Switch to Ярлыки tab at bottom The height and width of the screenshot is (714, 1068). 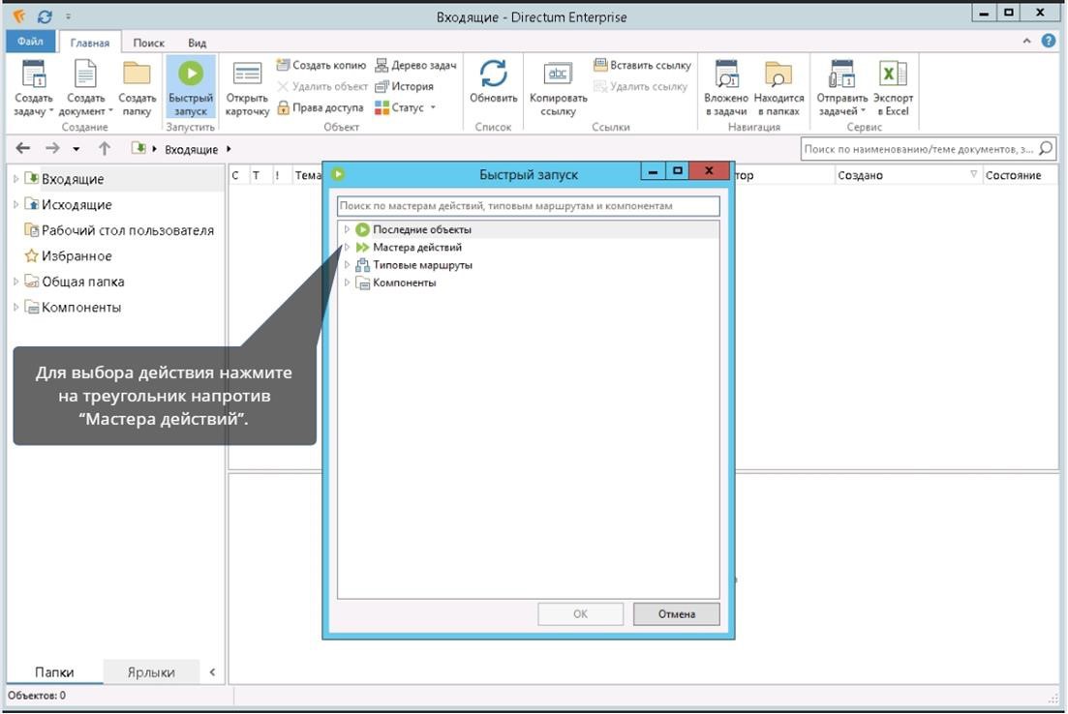coord(151,672)
